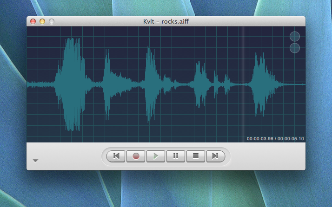Minimize the window with the yellow button
Screen dimensions: 332x207
coord(42,21)
